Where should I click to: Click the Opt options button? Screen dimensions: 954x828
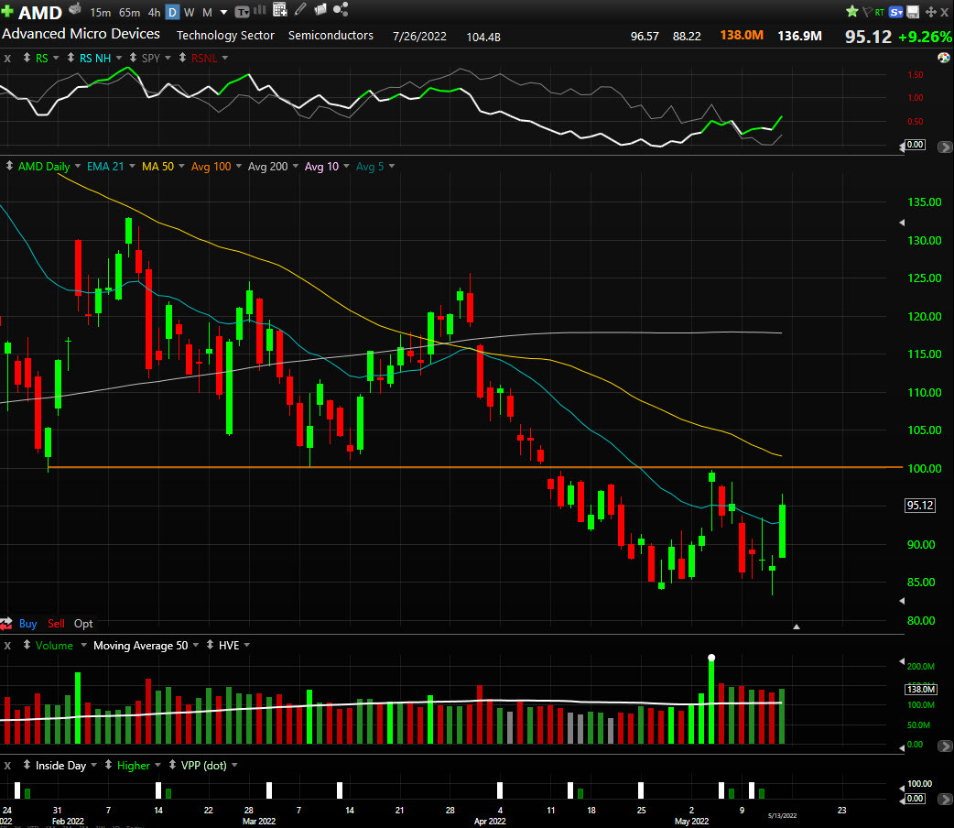[83, 624]
